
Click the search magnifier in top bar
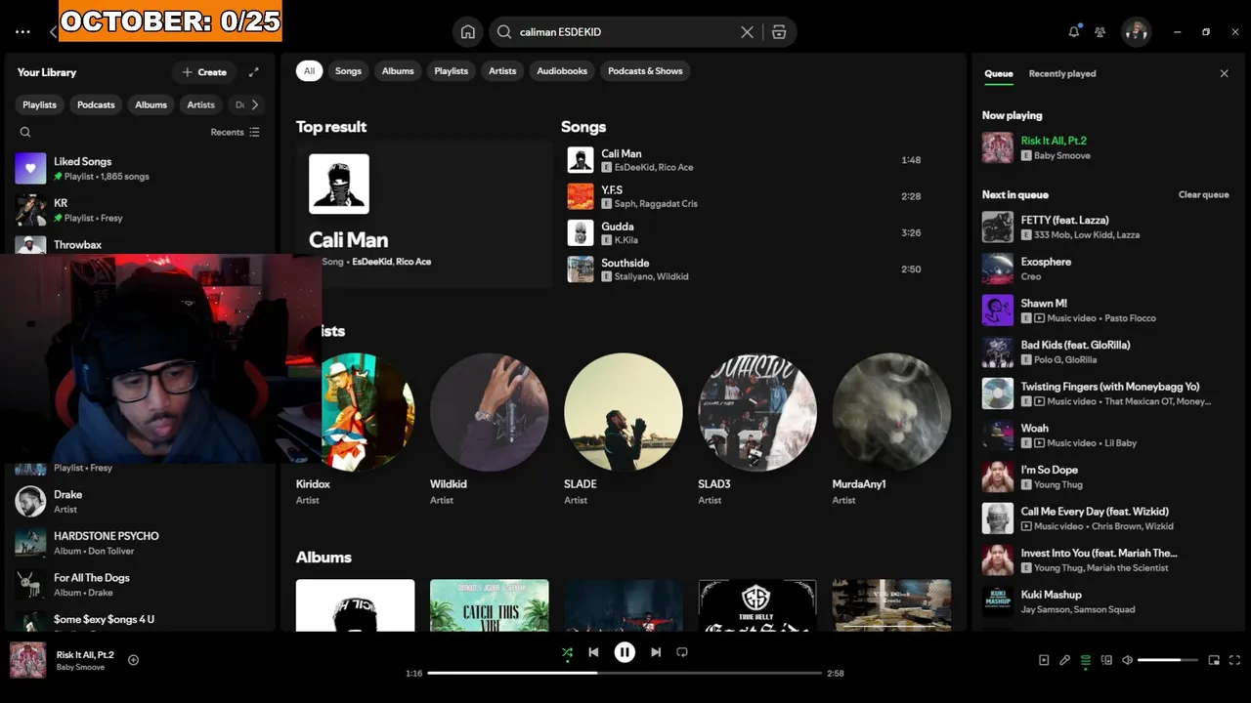pos(504,32)
